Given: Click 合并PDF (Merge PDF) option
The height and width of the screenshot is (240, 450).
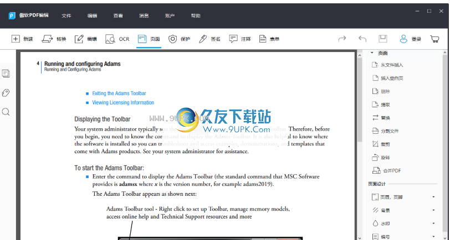Looking at the screenshot, I should pos(386,171).
